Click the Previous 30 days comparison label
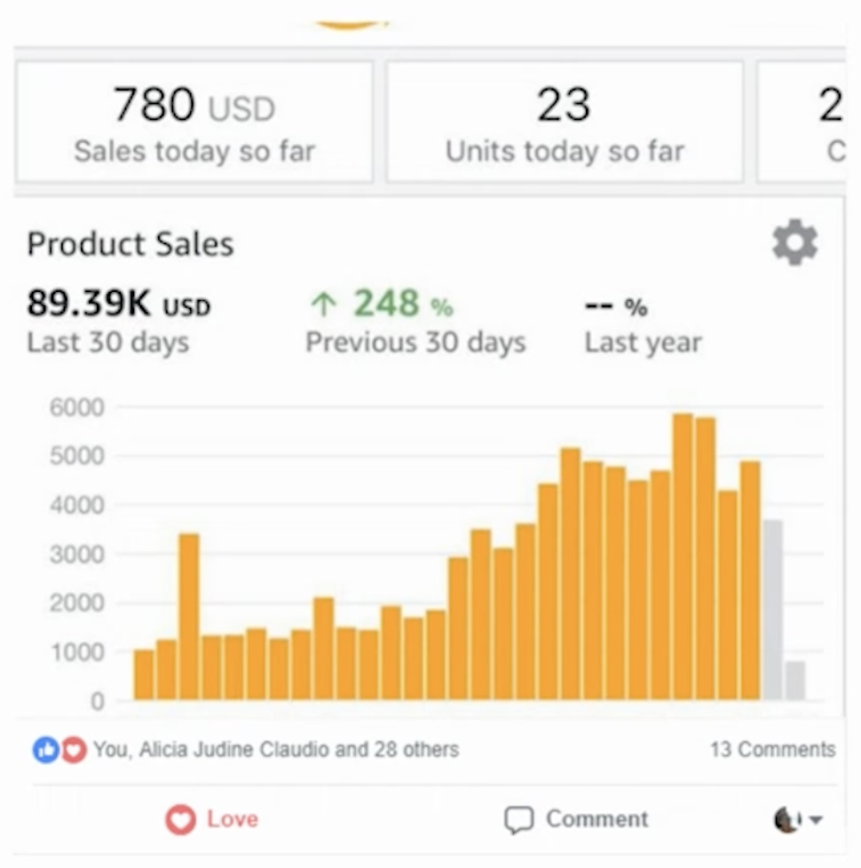861x868 pixels. (x=415, y=343)
